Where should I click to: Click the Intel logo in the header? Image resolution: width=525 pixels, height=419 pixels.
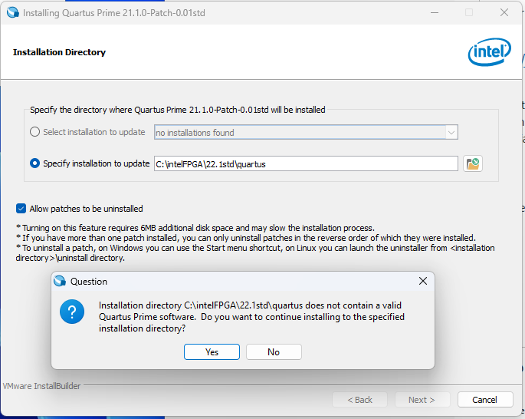(x=489, y=52)
